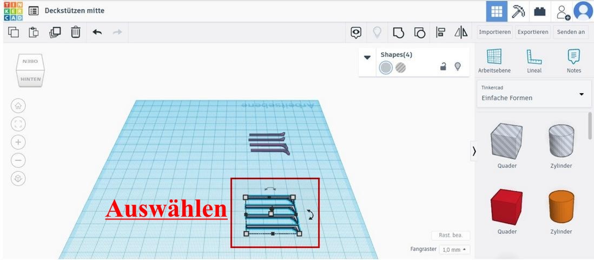594x260 pixels.
Task: Switch to orthographic view cube icon
Action: pos(18,179)
